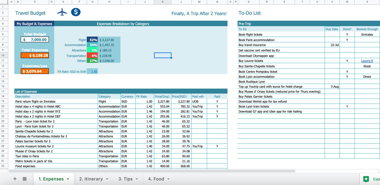This screenshot has height=185, width=380.
Task: Go to the 3. Tips sheet tab
Action: click(x=125, y=179)
